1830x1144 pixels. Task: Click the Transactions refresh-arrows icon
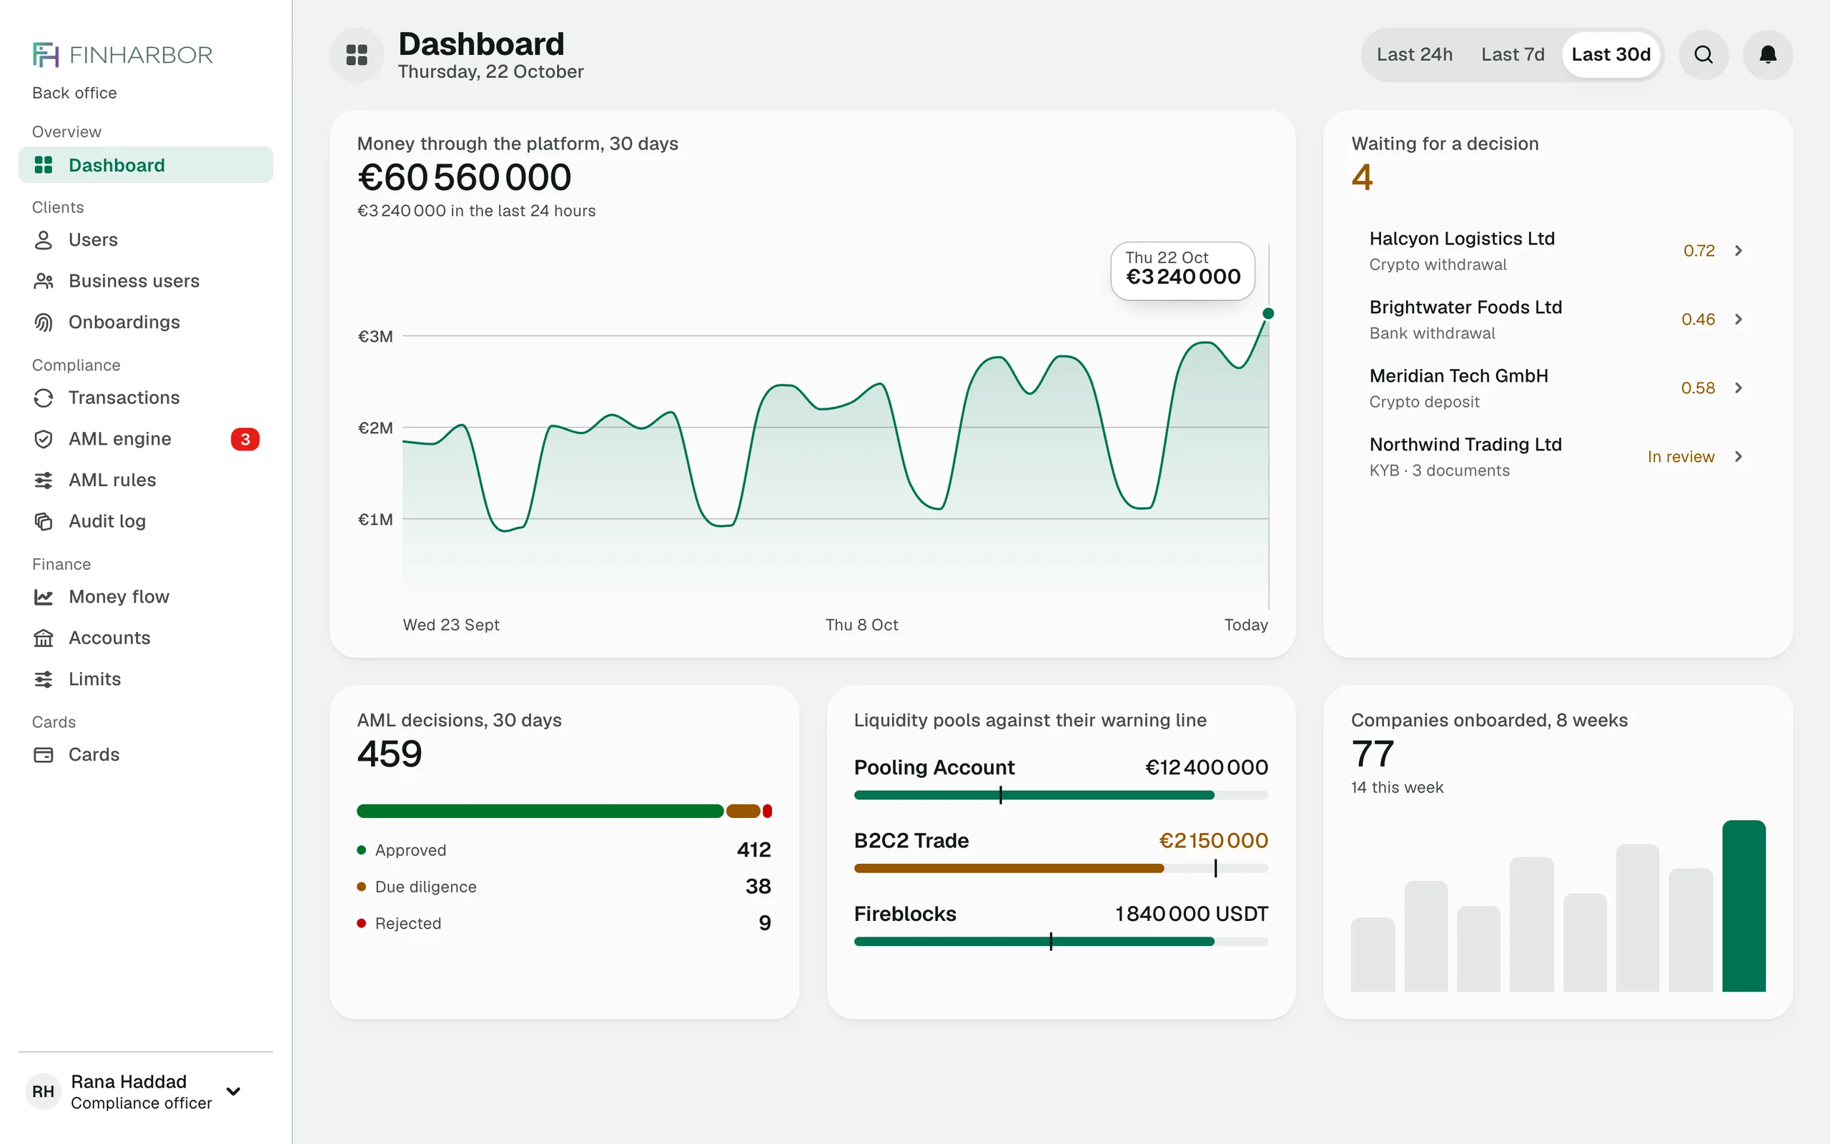(x=44, y=398)
